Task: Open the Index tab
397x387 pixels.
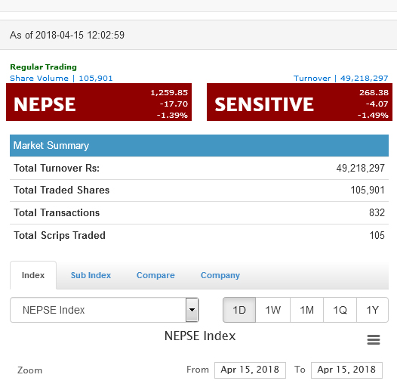Action: pyautogui.click(x=33, y=275)
